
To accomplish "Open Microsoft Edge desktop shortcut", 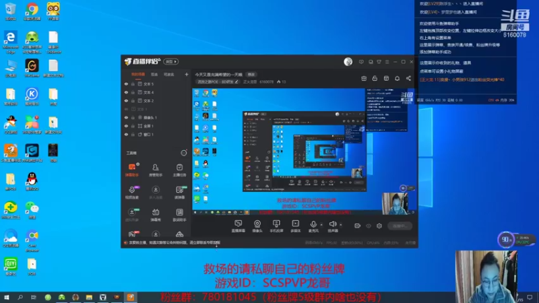I will pyautogui.click(x=11, y=42).
